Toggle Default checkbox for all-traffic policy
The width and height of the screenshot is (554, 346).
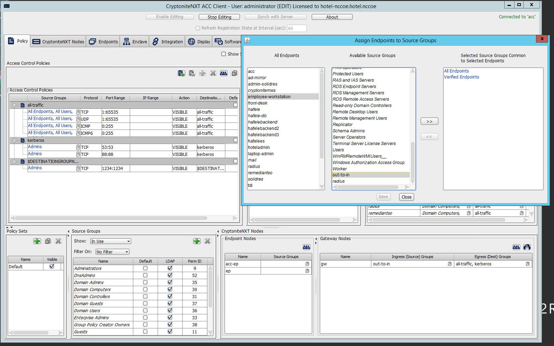point(236,105)
